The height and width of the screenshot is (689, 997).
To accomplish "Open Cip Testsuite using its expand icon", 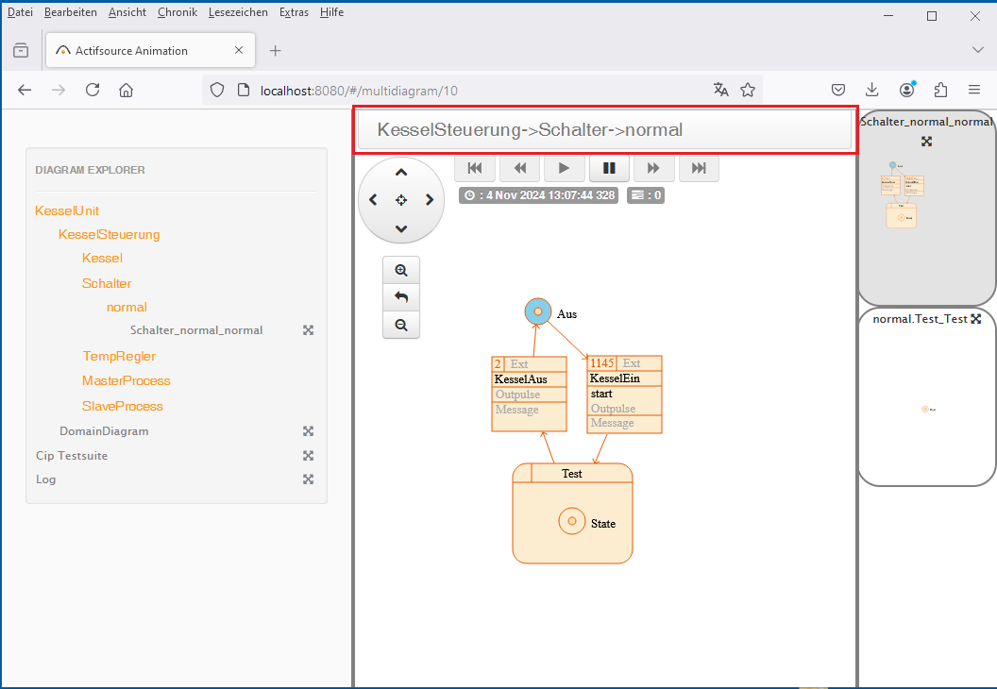I will [308, 456].
